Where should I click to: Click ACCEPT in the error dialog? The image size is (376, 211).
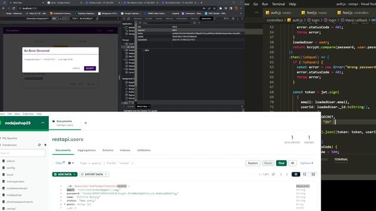tap(90, 68)
